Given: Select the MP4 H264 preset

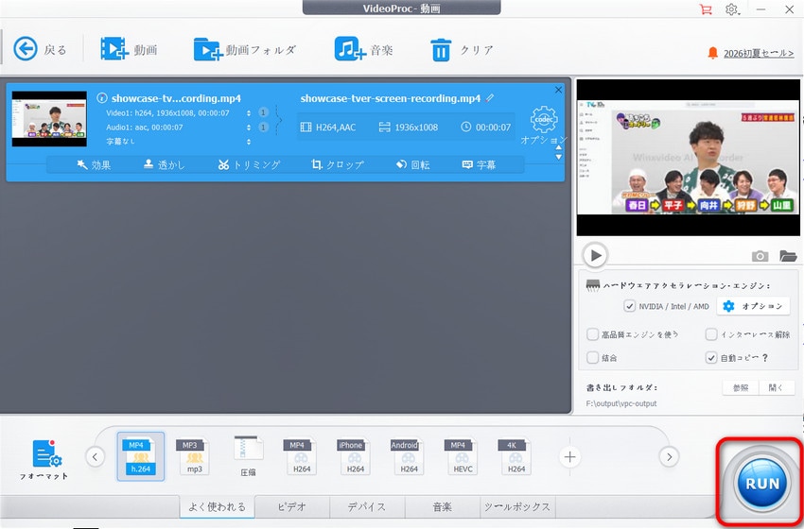Looking at the screenshot, I should click(x=301, y=455).
